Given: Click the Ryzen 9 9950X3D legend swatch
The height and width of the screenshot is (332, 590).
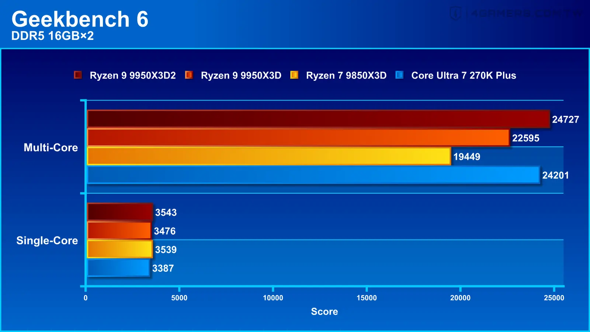Looking at the screenshot, I should coord(189,75).
